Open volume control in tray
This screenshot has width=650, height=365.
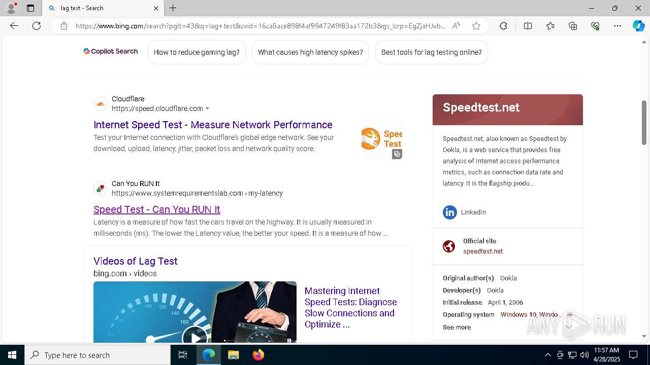(x=584, y=355)
